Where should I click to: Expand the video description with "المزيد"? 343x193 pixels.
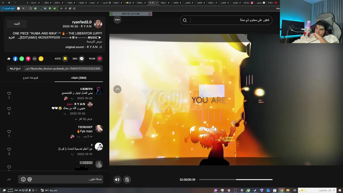coord(12,38)
